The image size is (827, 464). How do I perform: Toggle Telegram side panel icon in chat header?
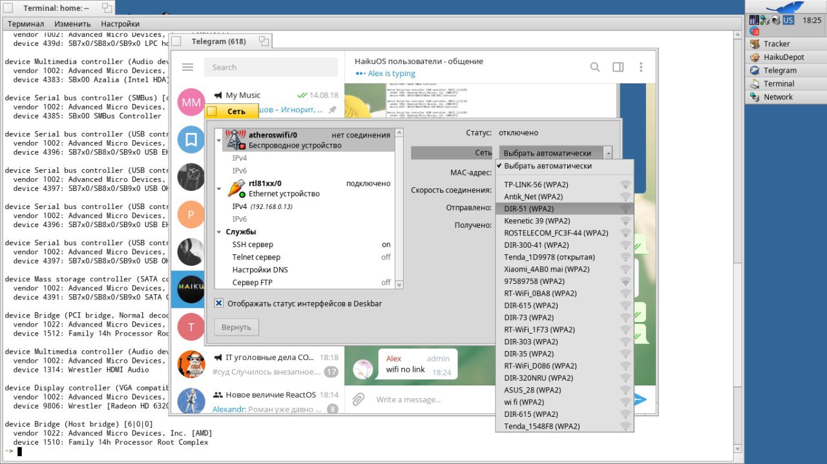(x=618, y=67)
